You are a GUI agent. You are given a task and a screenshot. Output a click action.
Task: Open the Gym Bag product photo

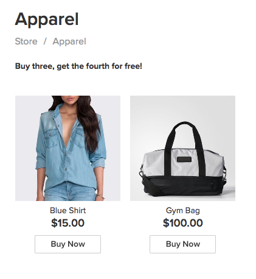[x=182, y=148]
